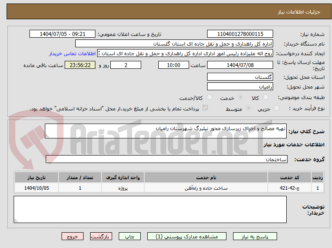Open اطلاعات تماس خریدار link
Viewport: 332px width, 248px height.
[72, 53]
